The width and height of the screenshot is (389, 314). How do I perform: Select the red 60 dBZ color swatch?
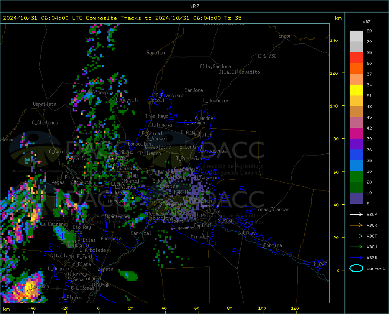[356, 58]
